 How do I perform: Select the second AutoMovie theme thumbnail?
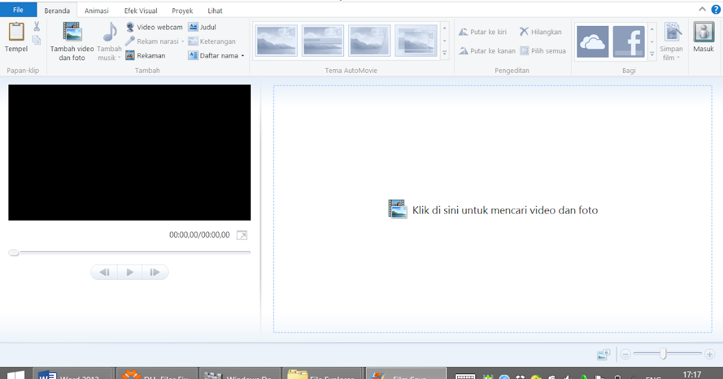click(323, 41)
